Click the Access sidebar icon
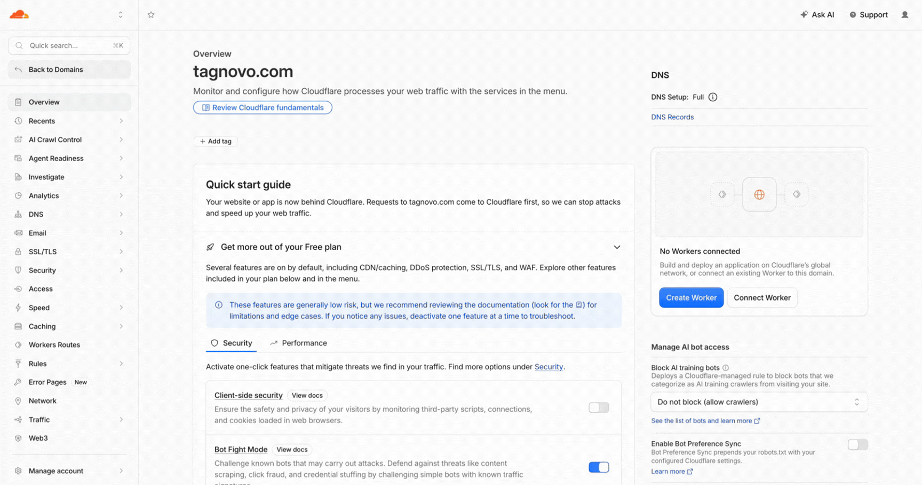Viewport: 922px width, 485px height. [x=18, y=289]
